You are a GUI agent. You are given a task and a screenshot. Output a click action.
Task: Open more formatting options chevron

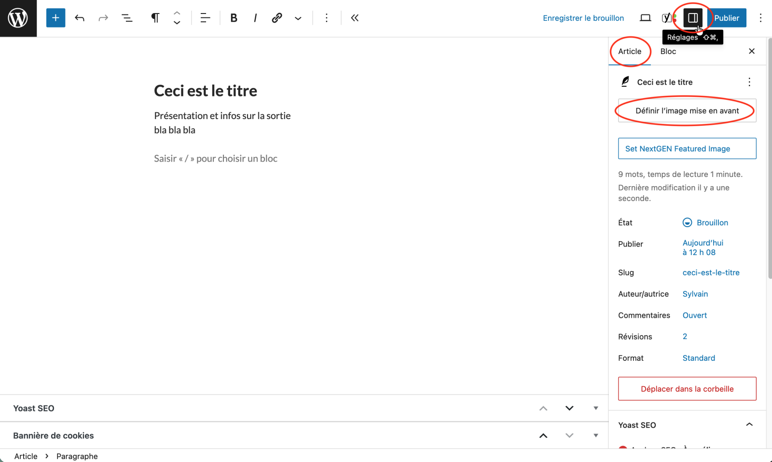(298, 18)
